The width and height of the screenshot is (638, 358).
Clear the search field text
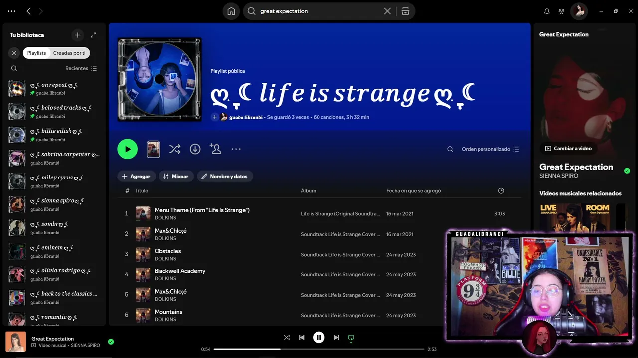(387, 11)
